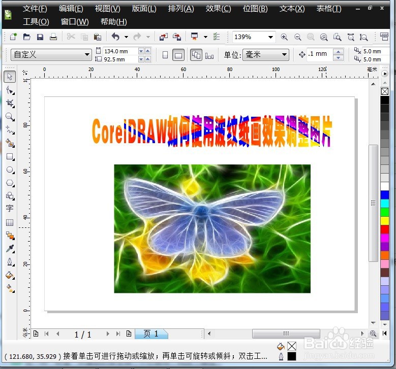Increase the nudge distance value
The width and height of the screenshot is (396, 369).
(x=338, y=52)
